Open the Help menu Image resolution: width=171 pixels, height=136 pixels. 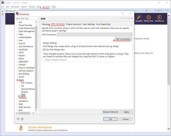(x=54, y=7)
